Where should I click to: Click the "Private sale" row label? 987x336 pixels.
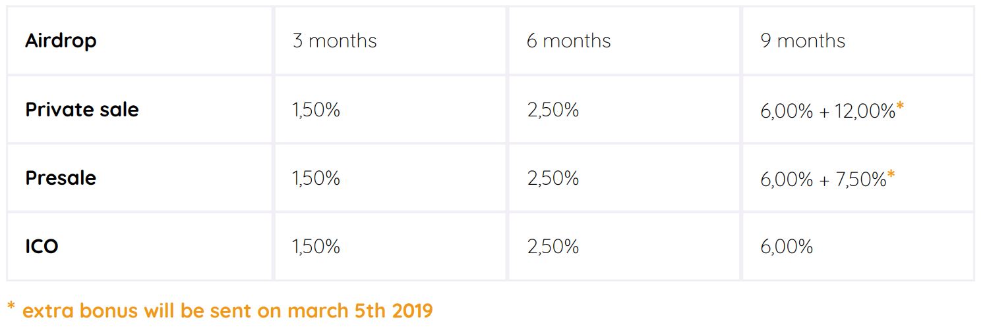click(82, 109)
